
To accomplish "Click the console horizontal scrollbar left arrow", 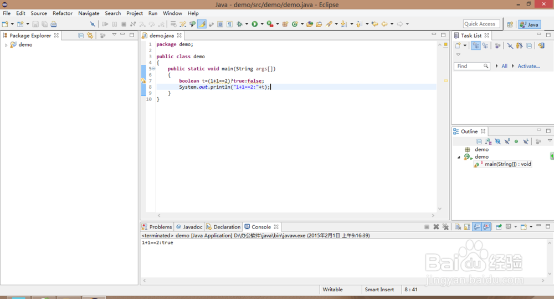I will 144,280.
